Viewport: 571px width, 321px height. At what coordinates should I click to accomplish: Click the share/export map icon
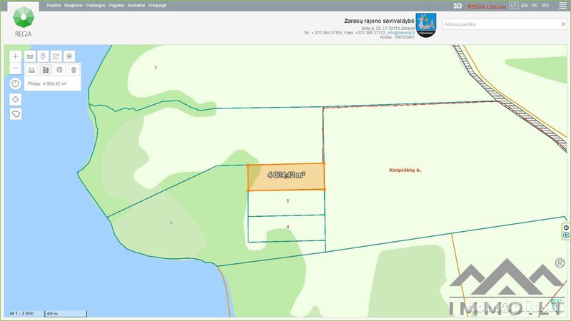tap(56, 56)
